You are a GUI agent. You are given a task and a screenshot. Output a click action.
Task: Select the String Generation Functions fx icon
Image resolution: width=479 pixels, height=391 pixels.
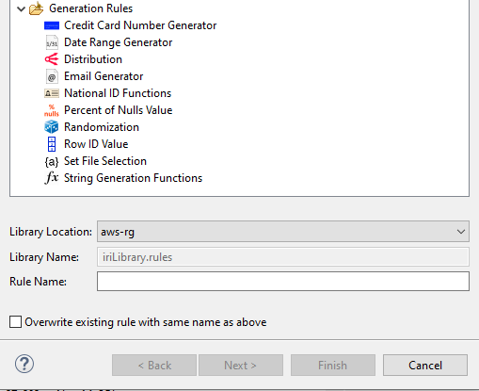[x=52, y=178]
